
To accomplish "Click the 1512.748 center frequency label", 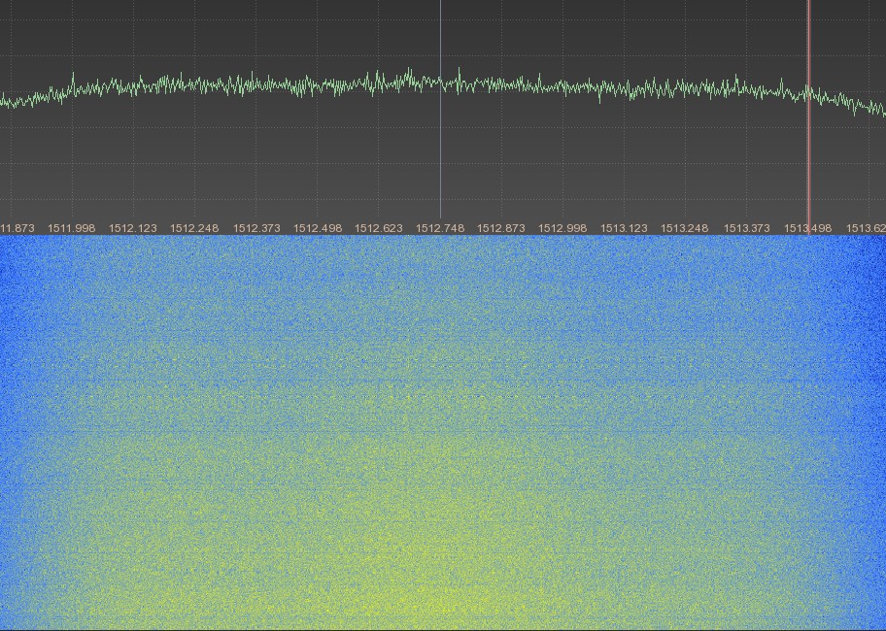I will [x=440, y=228].
